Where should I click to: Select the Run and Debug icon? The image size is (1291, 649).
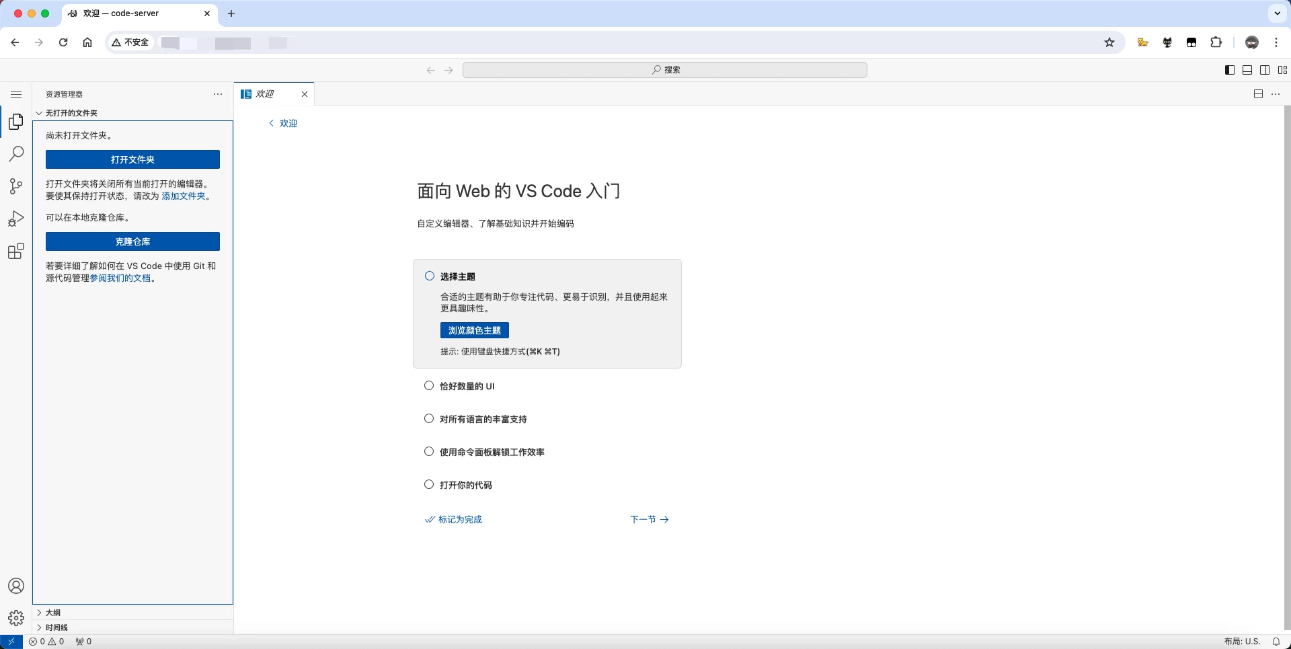coord(16,219)
